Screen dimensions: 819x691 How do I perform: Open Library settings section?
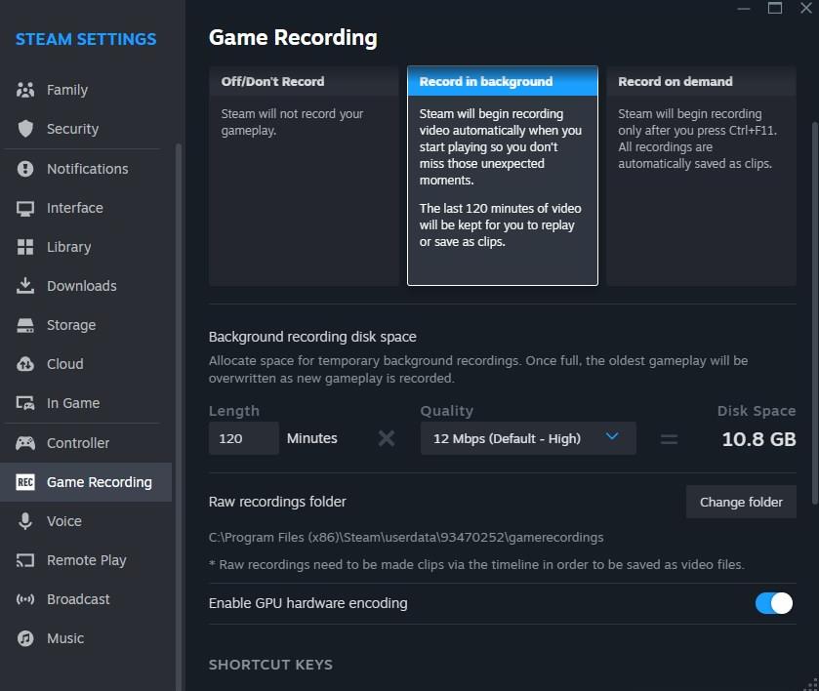tap(69, 247)
